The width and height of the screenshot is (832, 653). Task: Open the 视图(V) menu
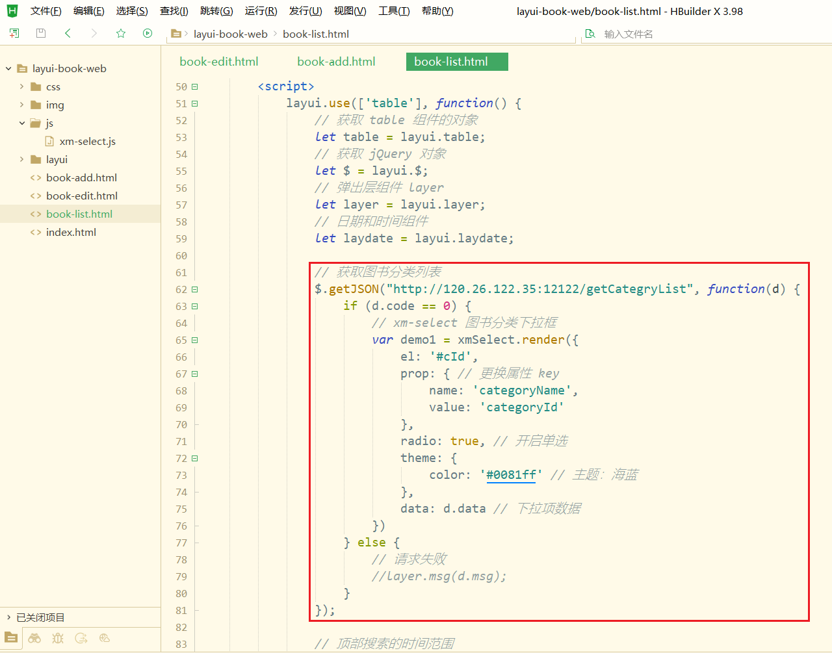[350, 11]
